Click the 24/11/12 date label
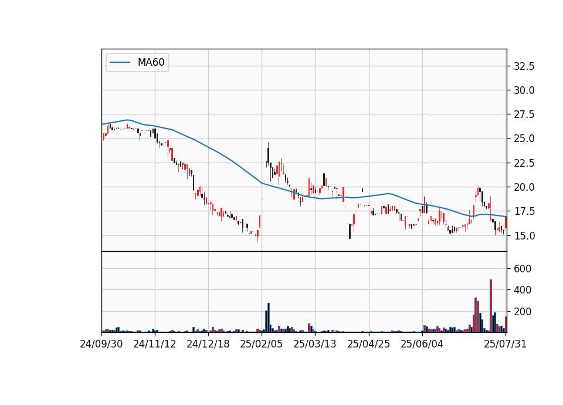 155,344
